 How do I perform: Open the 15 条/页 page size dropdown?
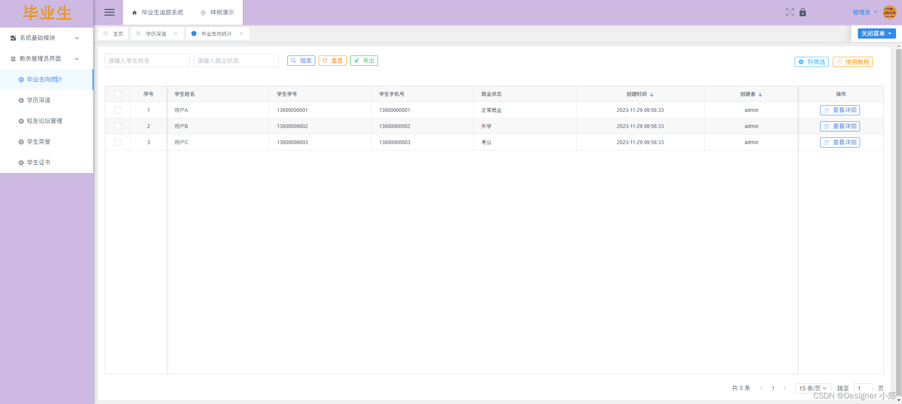tap(812, 388)
